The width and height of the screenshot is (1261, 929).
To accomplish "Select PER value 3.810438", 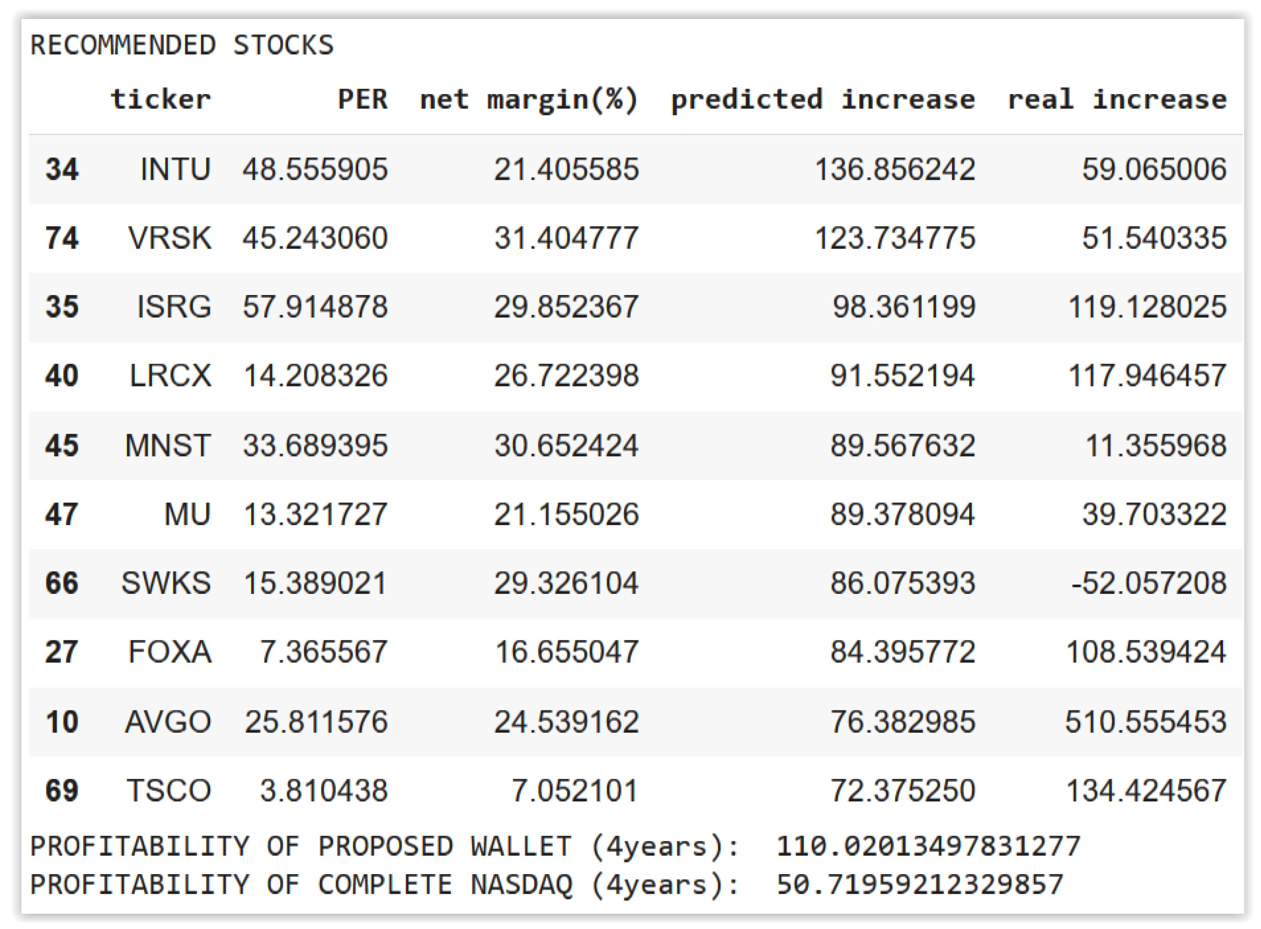I will click(x=324, y=791).
